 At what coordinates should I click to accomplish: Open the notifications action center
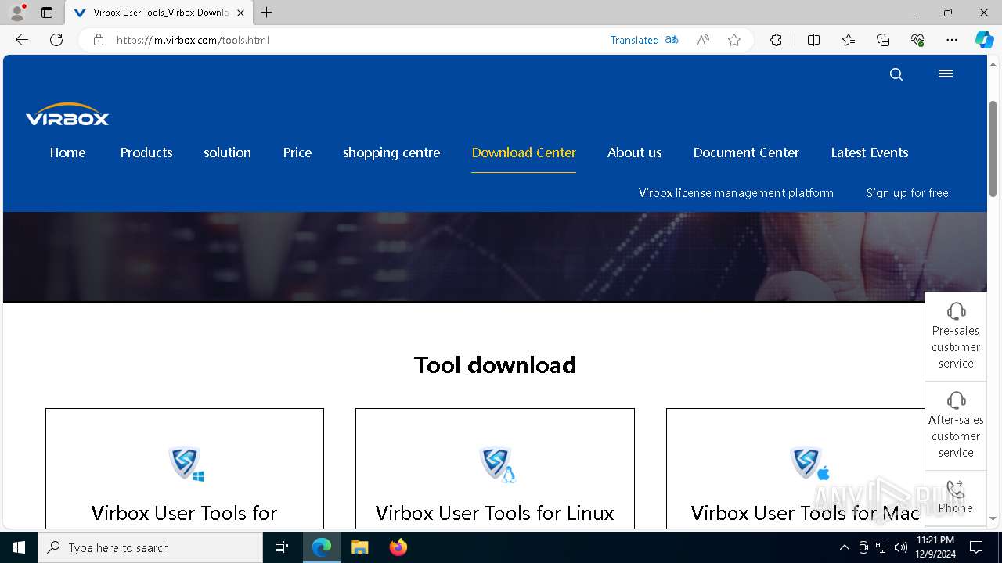[976, 547]
